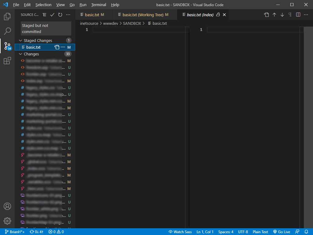The width and height of the screenshot is (313, 235).
Task: Click the feedback icon in status bar
Action: point(297,232)
